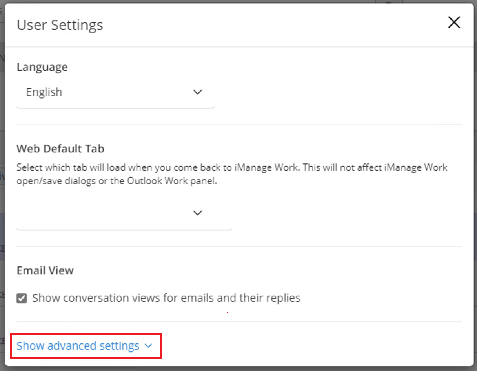477x371 pixels.
Task: Click the Email View section heading
Action: (x=45, y=270)
